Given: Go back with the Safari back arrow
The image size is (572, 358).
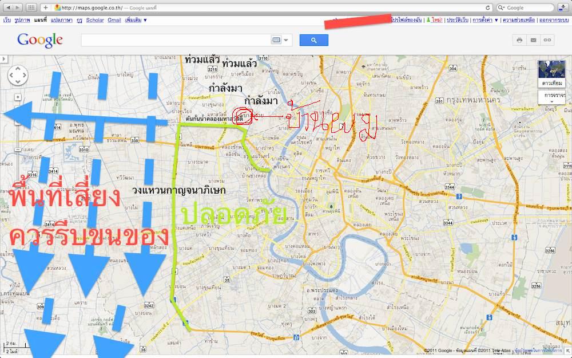Looking at the screenshot, I should point(8,7).
